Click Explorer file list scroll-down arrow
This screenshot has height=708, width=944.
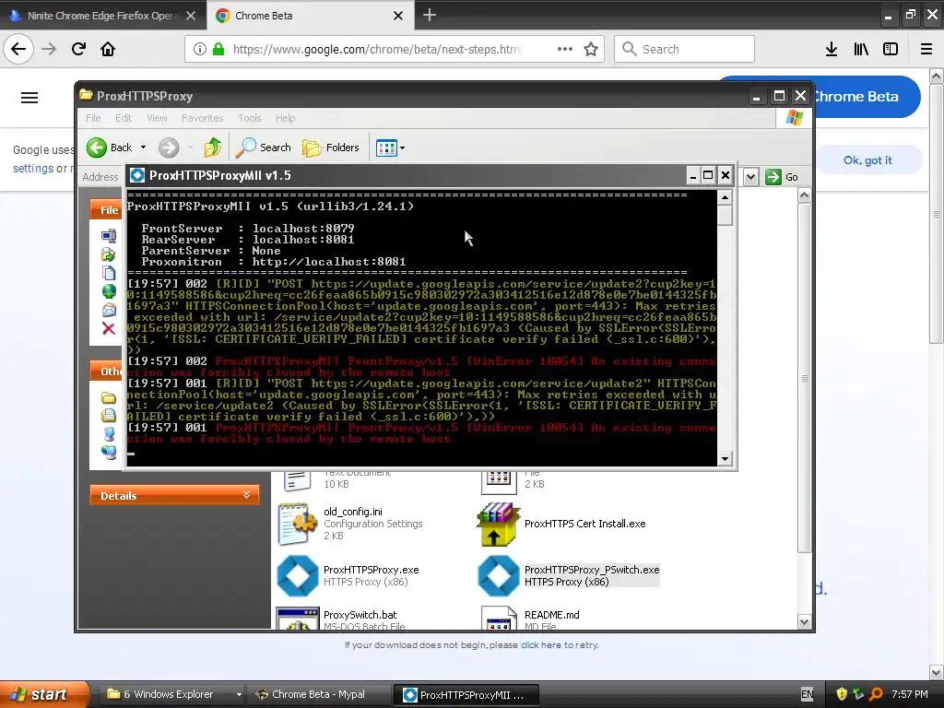click(804, 622)
